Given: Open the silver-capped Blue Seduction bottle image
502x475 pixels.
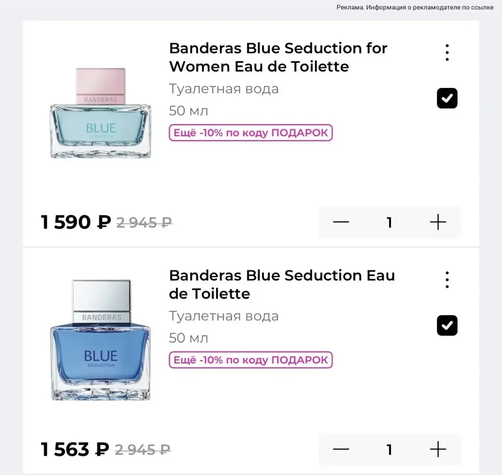Looking at the screenshot, I should 100,340.
